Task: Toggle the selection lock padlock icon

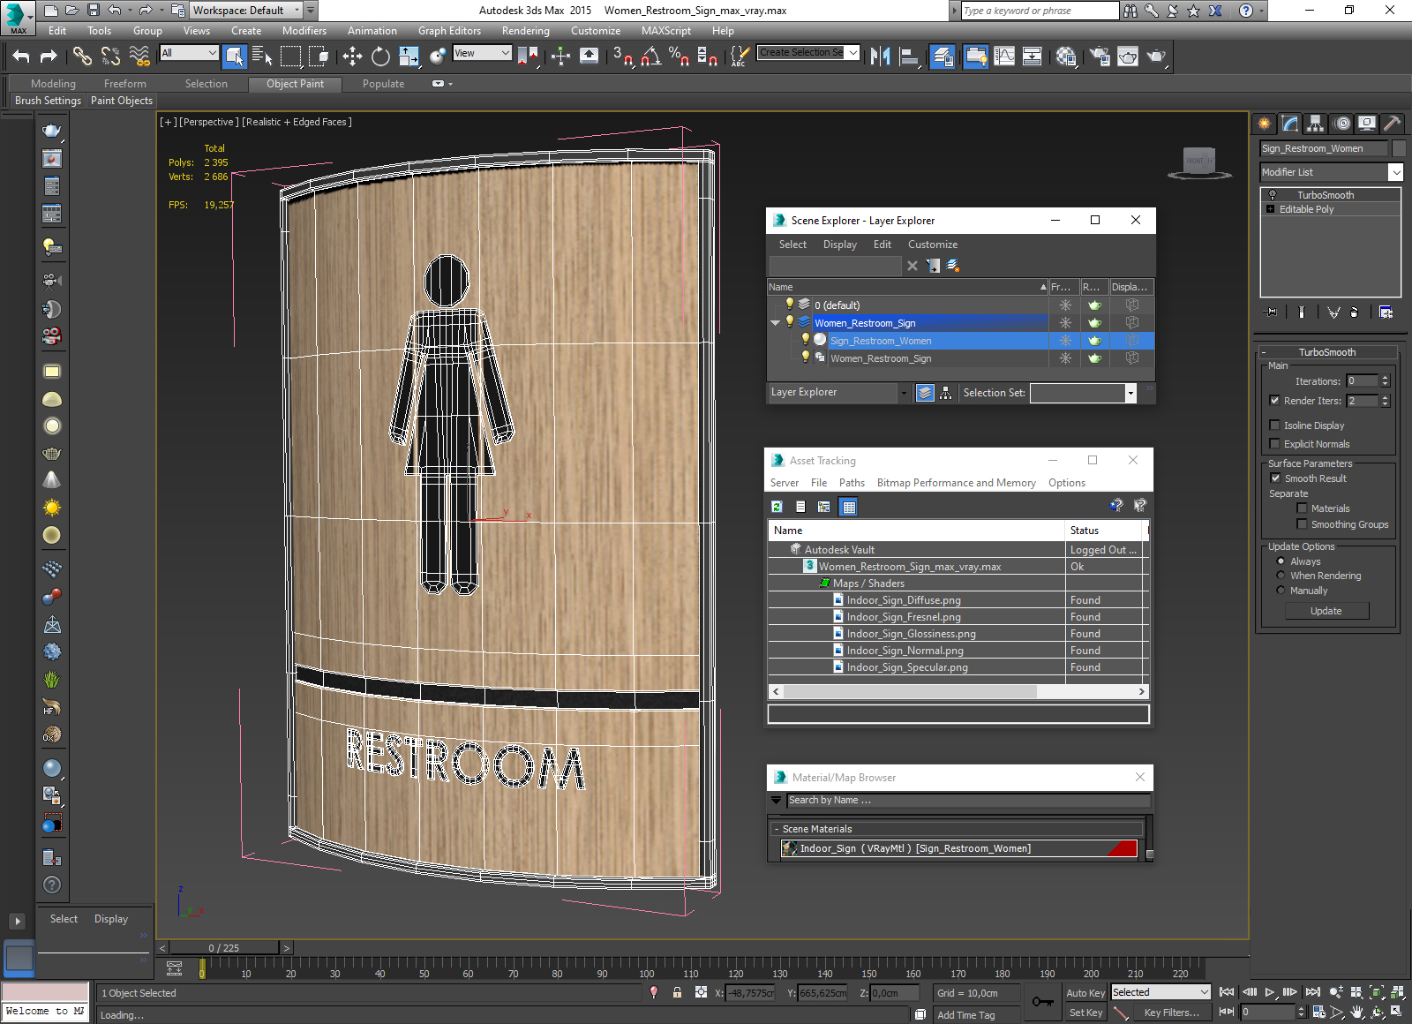Action: click(677, 992)
